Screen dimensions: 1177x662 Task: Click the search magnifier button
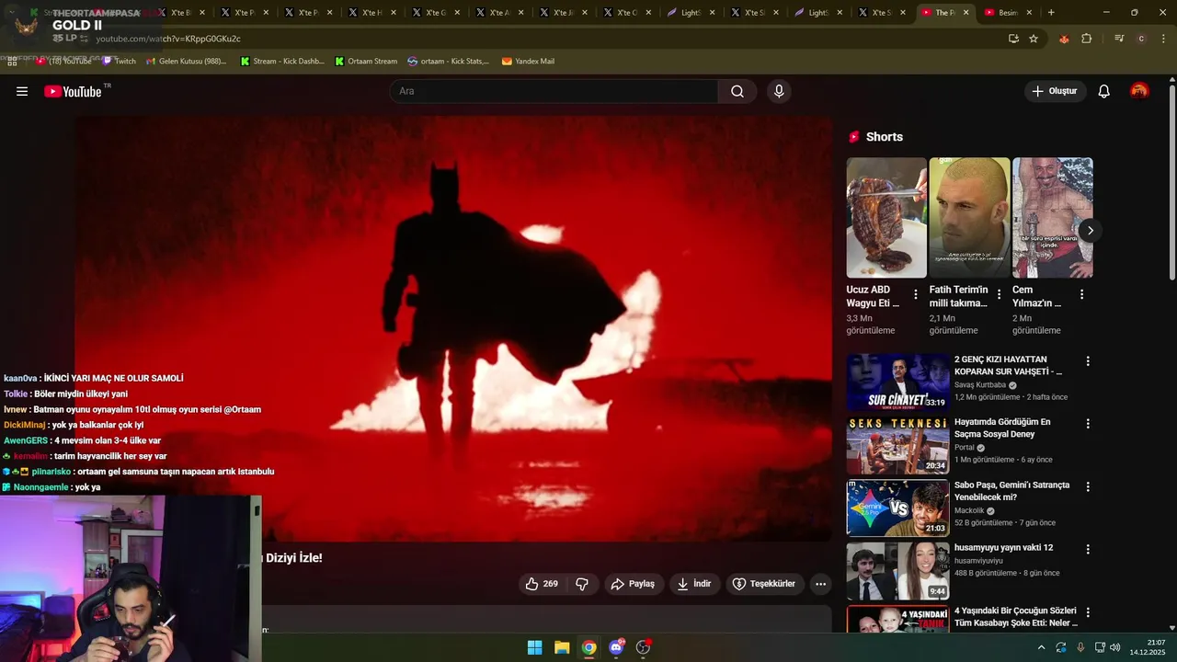[737, 91]
